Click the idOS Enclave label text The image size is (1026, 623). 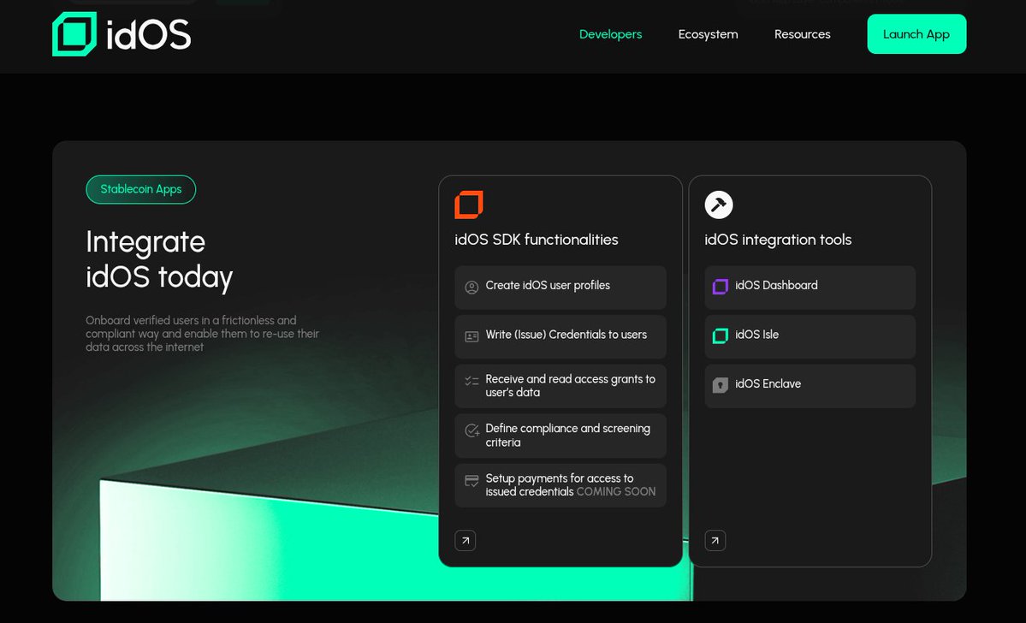coord(768,383)
